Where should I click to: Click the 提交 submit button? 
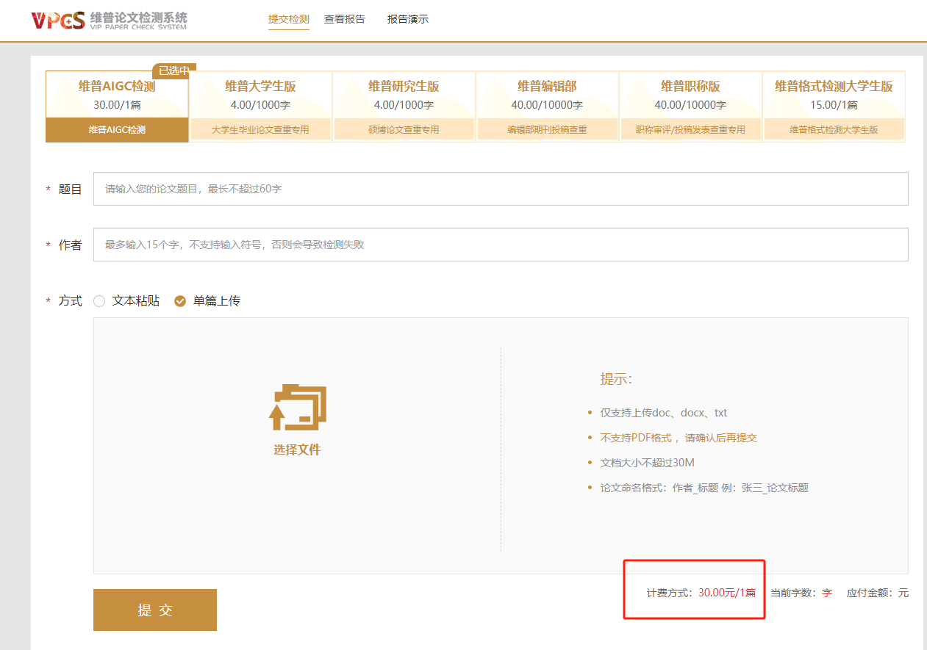point(154,610)
